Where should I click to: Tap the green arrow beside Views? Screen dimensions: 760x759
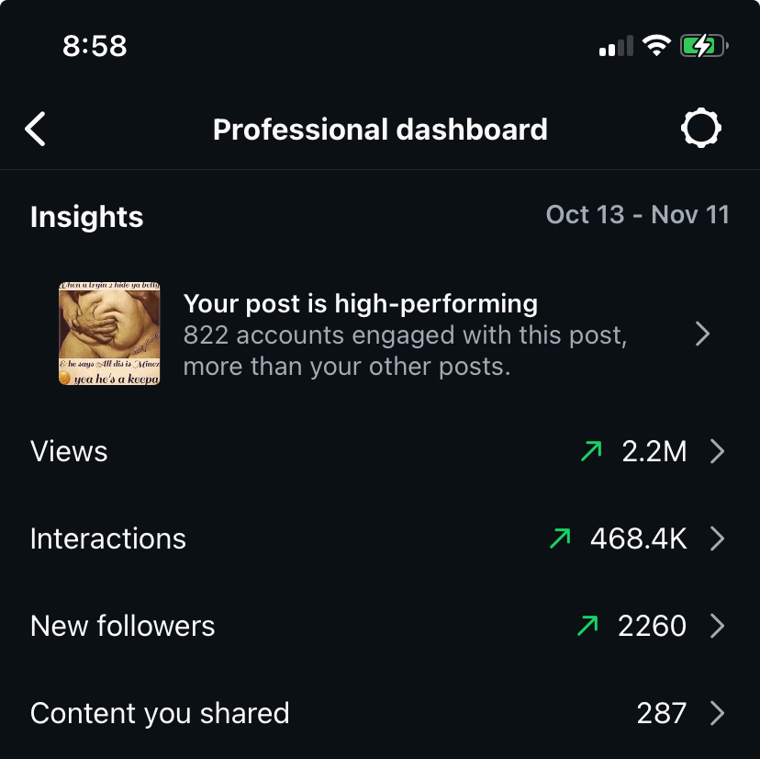click(591, 451)
